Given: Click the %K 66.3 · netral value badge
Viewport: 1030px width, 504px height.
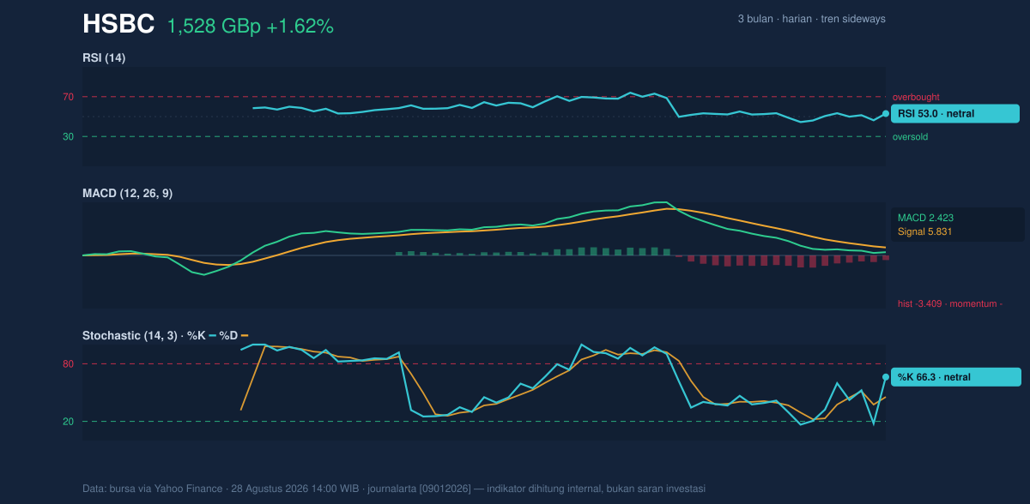Looking at the screenshot, I should pos(956,377).
